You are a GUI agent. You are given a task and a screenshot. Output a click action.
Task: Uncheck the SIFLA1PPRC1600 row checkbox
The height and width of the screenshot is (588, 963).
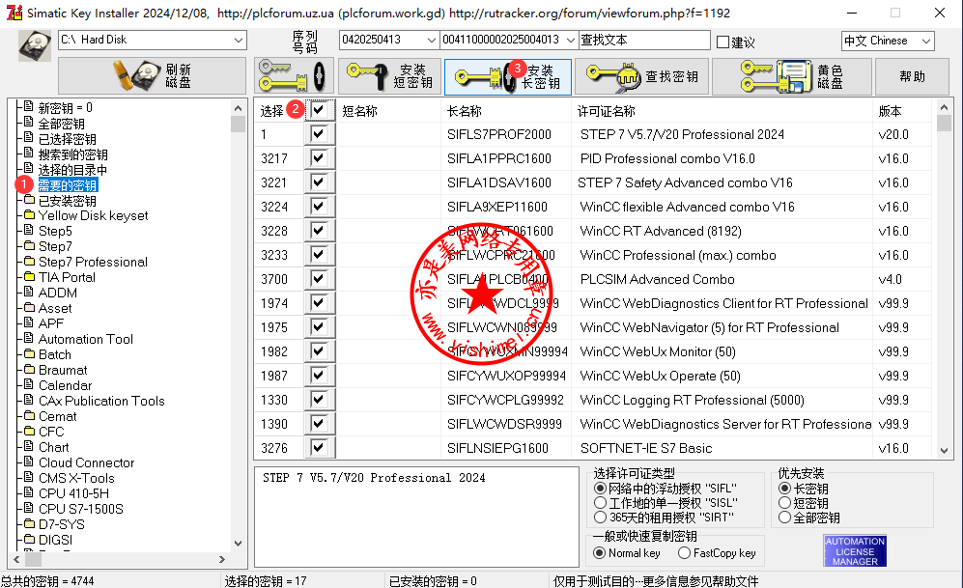point(319,158)
